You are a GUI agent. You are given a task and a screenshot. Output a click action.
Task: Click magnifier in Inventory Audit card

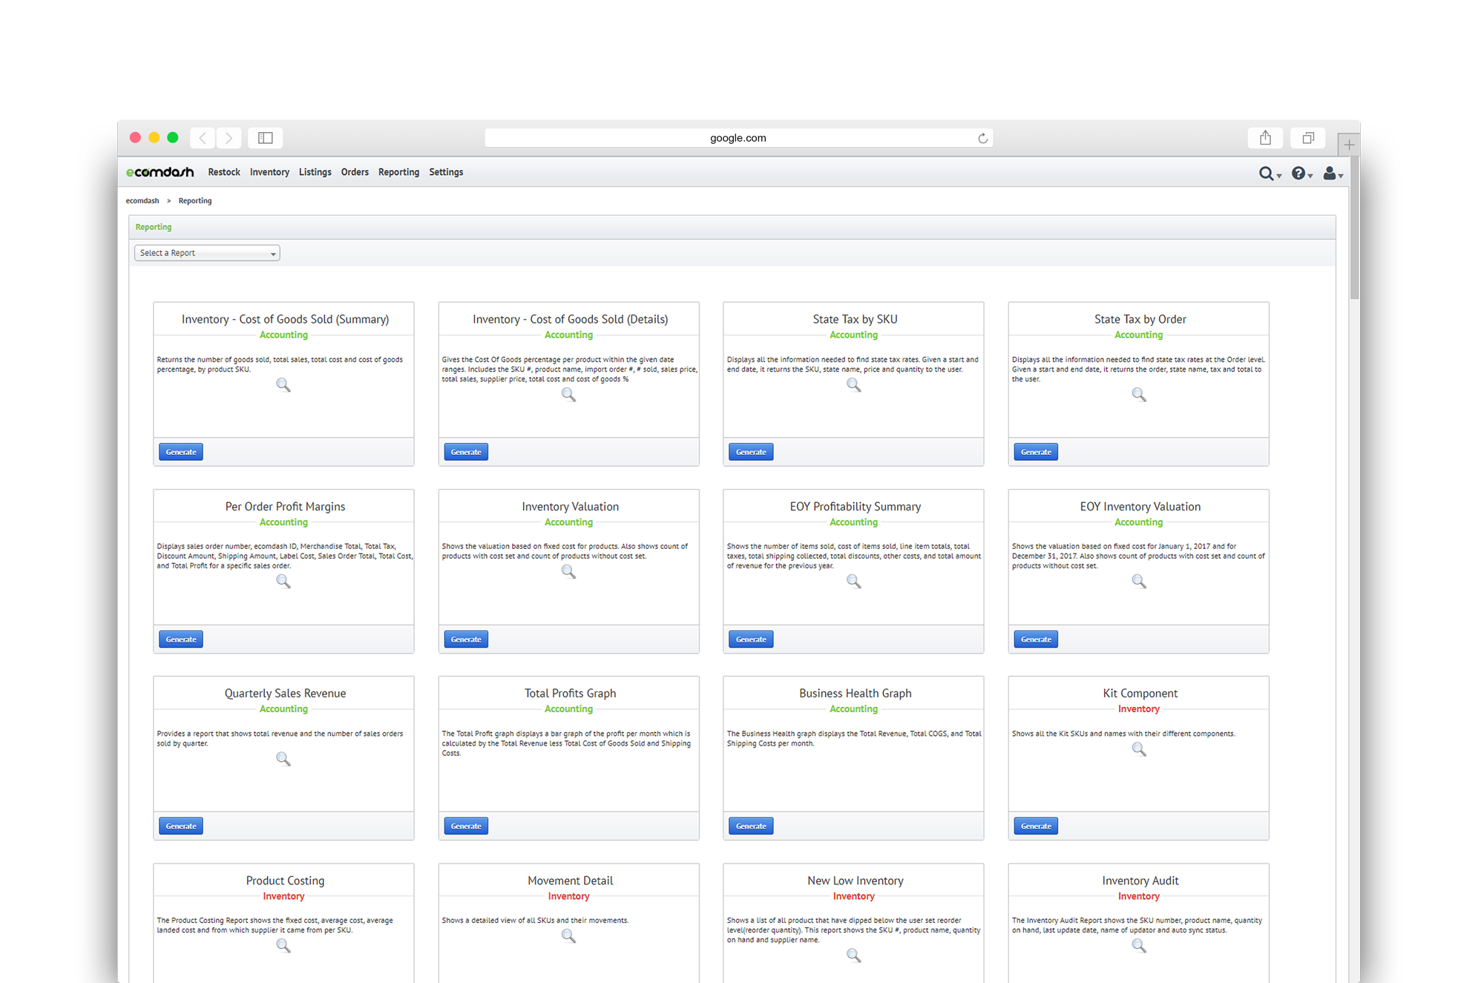(x=1139, y=946)
